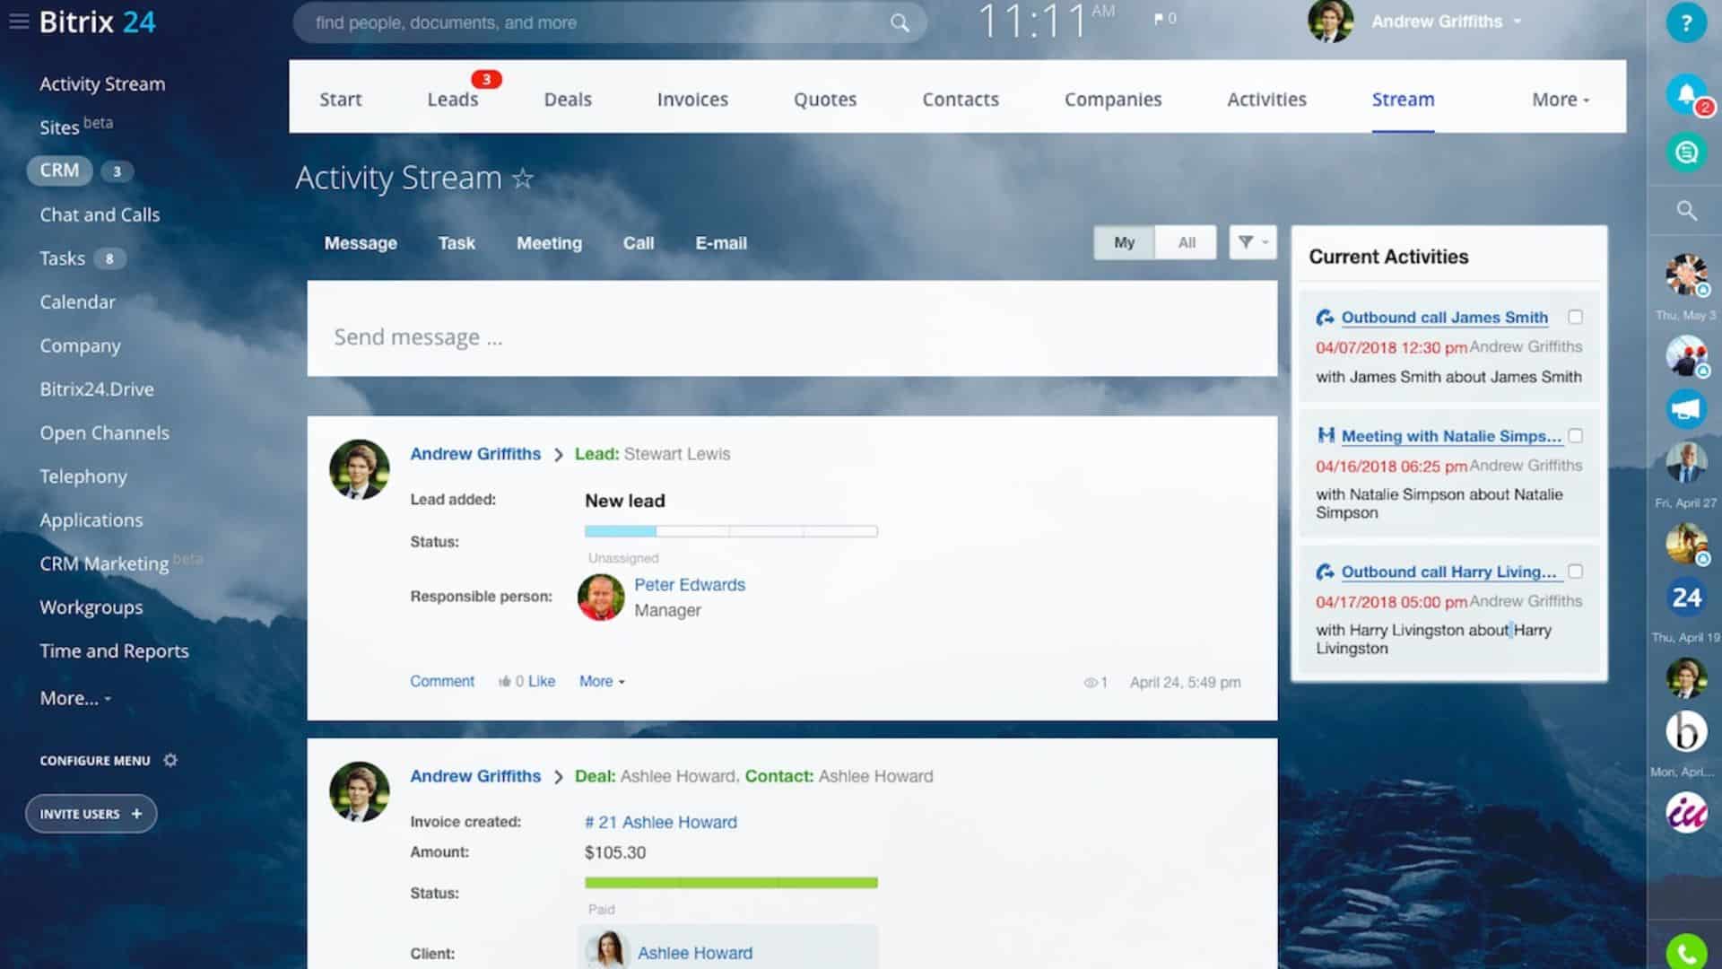1722x969 pixels.
Task: Open the funnel filter dropdown
Action: point(1253,242)
